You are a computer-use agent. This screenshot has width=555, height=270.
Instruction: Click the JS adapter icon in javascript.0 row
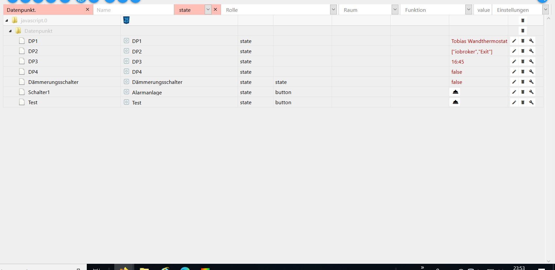pyautogui.click(x=126, y=20)
